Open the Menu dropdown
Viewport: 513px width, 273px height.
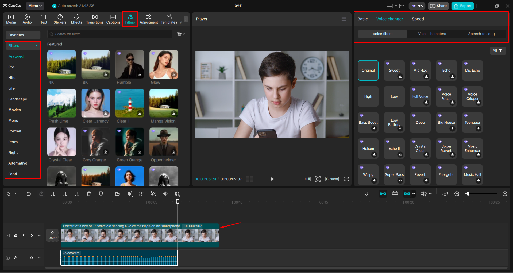35,6
